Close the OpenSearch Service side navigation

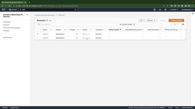point(27,15)
